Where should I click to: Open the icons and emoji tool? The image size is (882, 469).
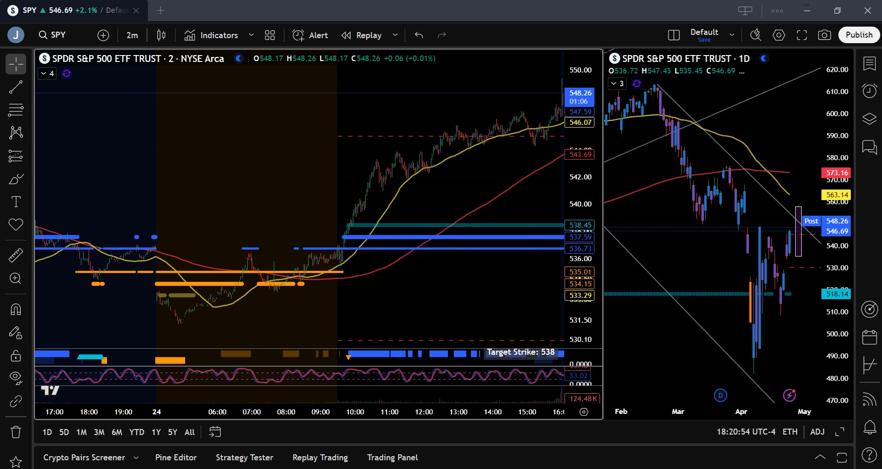(16, 225)
